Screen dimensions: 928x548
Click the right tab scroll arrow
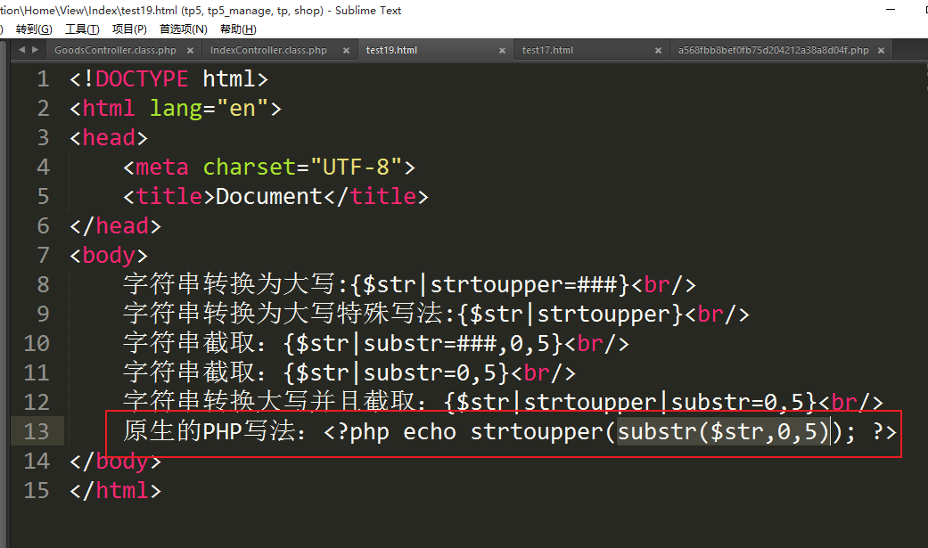coord(35,51)
